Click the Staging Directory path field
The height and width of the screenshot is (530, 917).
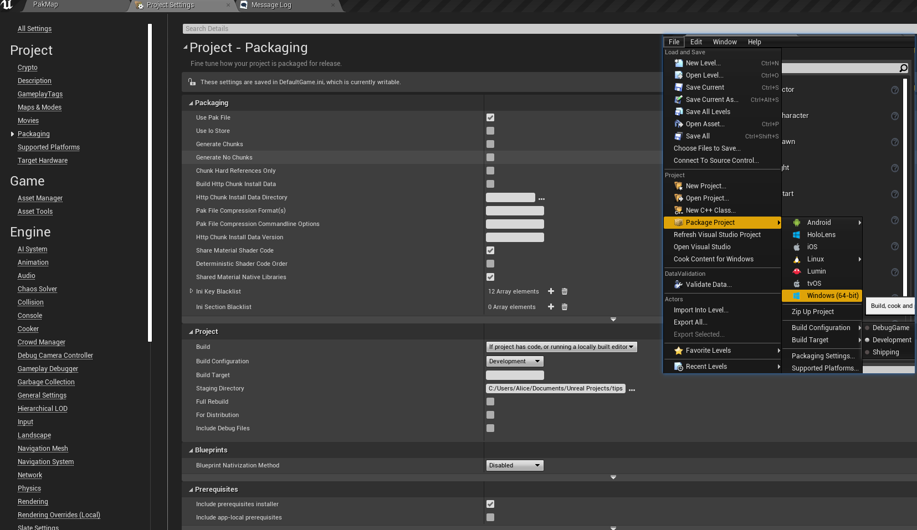tap(555, 389)
